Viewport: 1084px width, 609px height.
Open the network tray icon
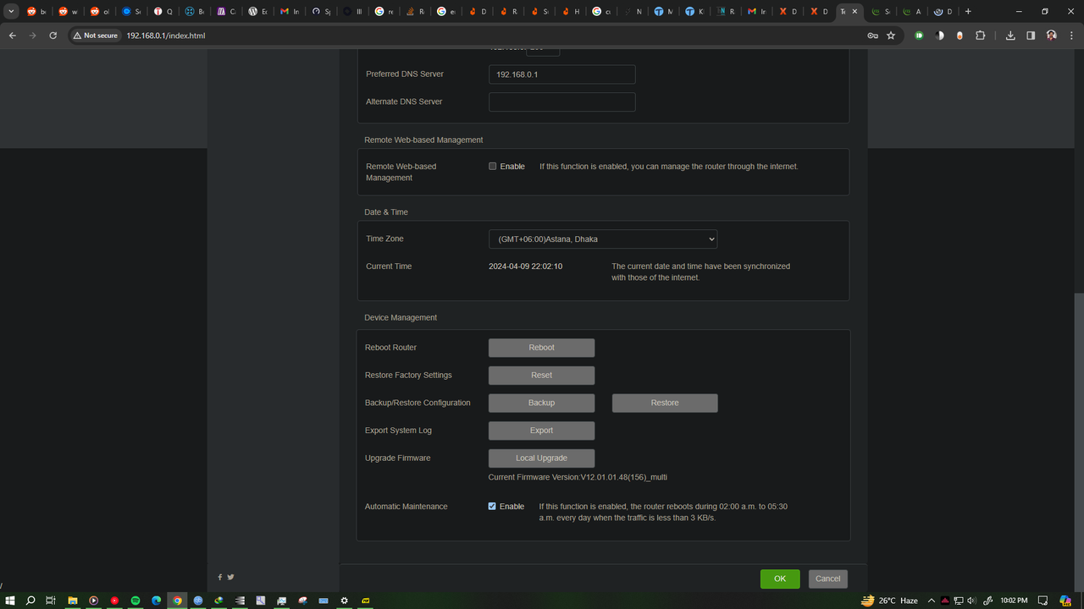click(x=959, y=601)
